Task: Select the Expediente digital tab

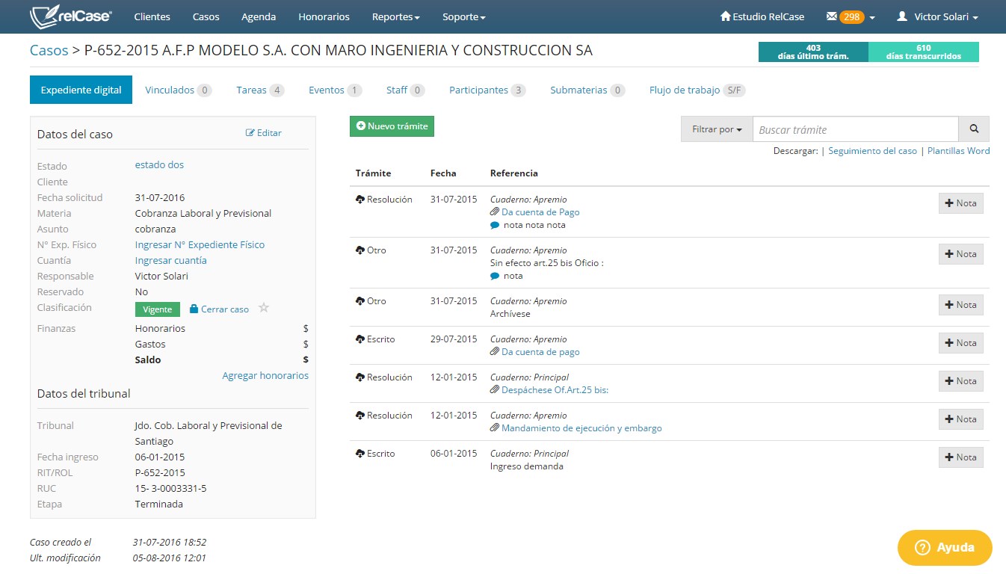Action: pyautogui.click(x=81, y=90)
